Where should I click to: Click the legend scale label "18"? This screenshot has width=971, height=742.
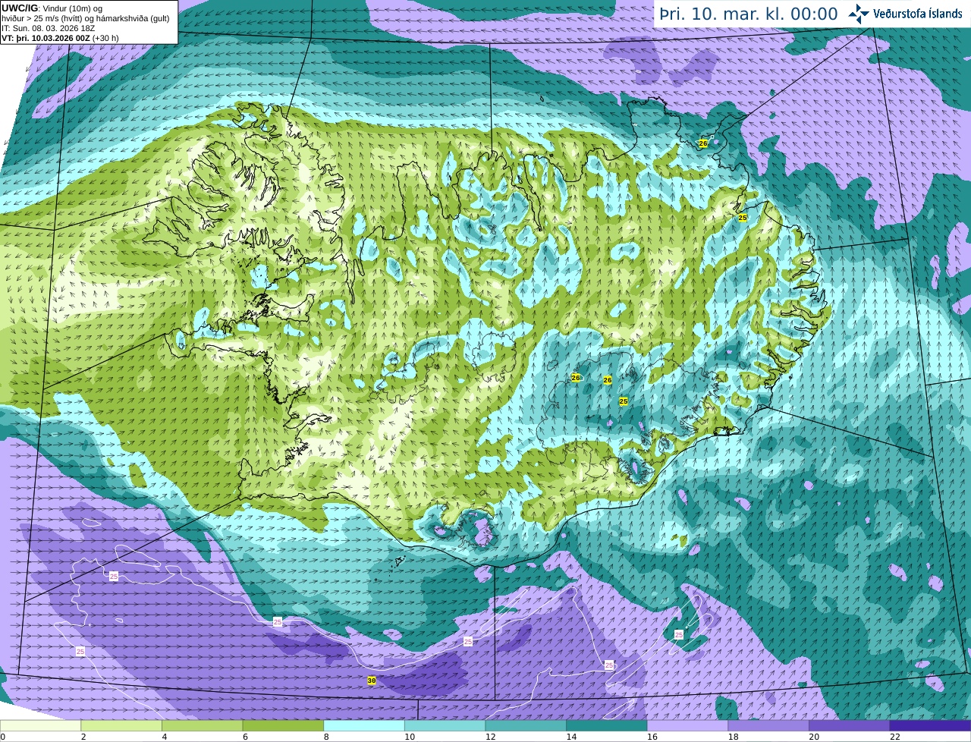734,737
